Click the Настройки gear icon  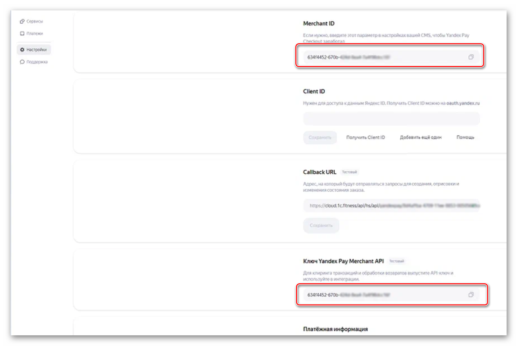tap(22, 50)
